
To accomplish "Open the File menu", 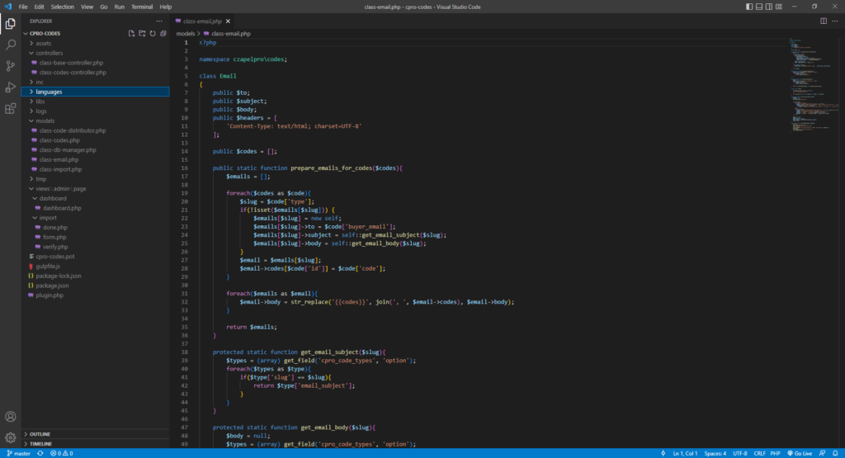I will [23, 7].
